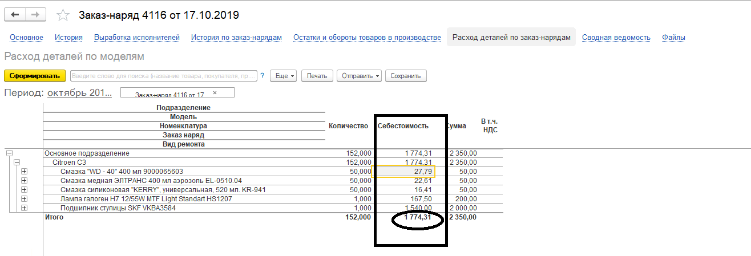751x256 pixels.
Task: Click the back navigation arrow
Action: pyautogui.click(x=15, y=15)
